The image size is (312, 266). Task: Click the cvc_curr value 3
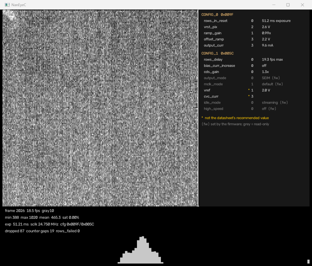click(252, 97)
